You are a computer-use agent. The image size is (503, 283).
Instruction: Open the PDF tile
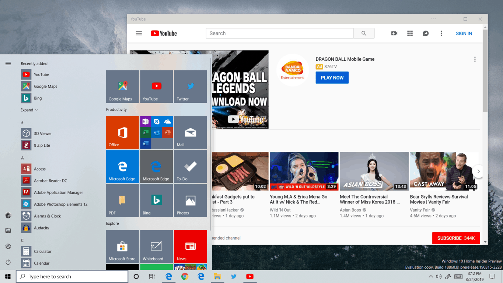pyautogui.click(x=122, y=200)
